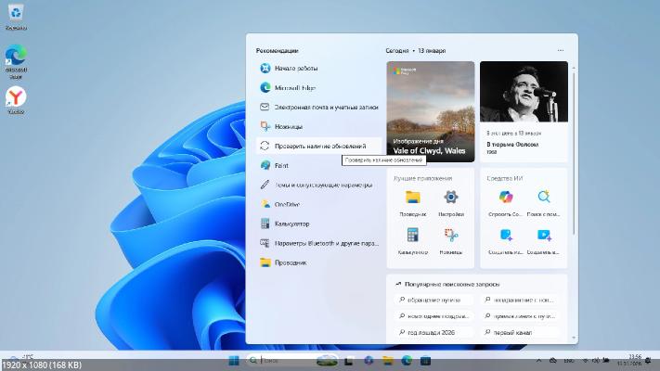Open the Recycle Bin on desktop
Viewport: 660px width, 371px height.
coord(16,14)
